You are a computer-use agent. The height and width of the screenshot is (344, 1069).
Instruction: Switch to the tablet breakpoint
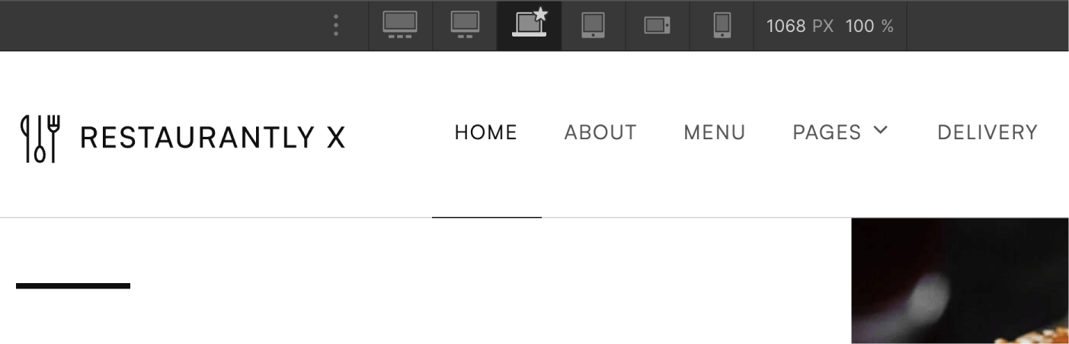(593, 25)
